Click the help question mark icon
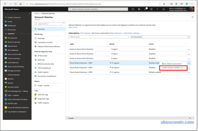The height and width of the screenshot is (131, 198). (158, 9)
